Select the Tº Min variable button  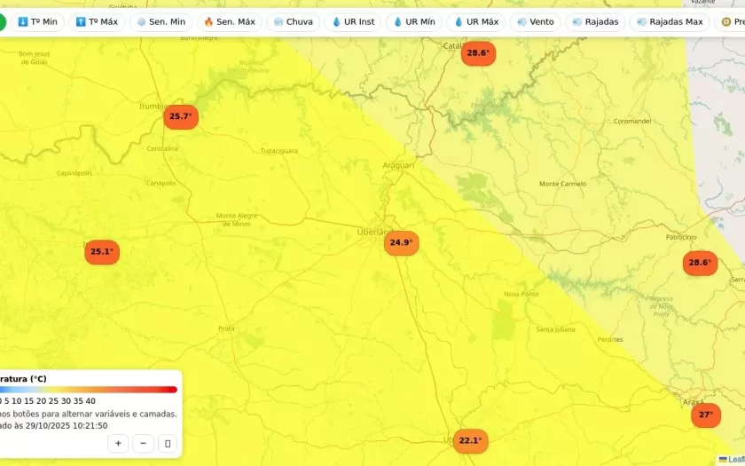37,21
